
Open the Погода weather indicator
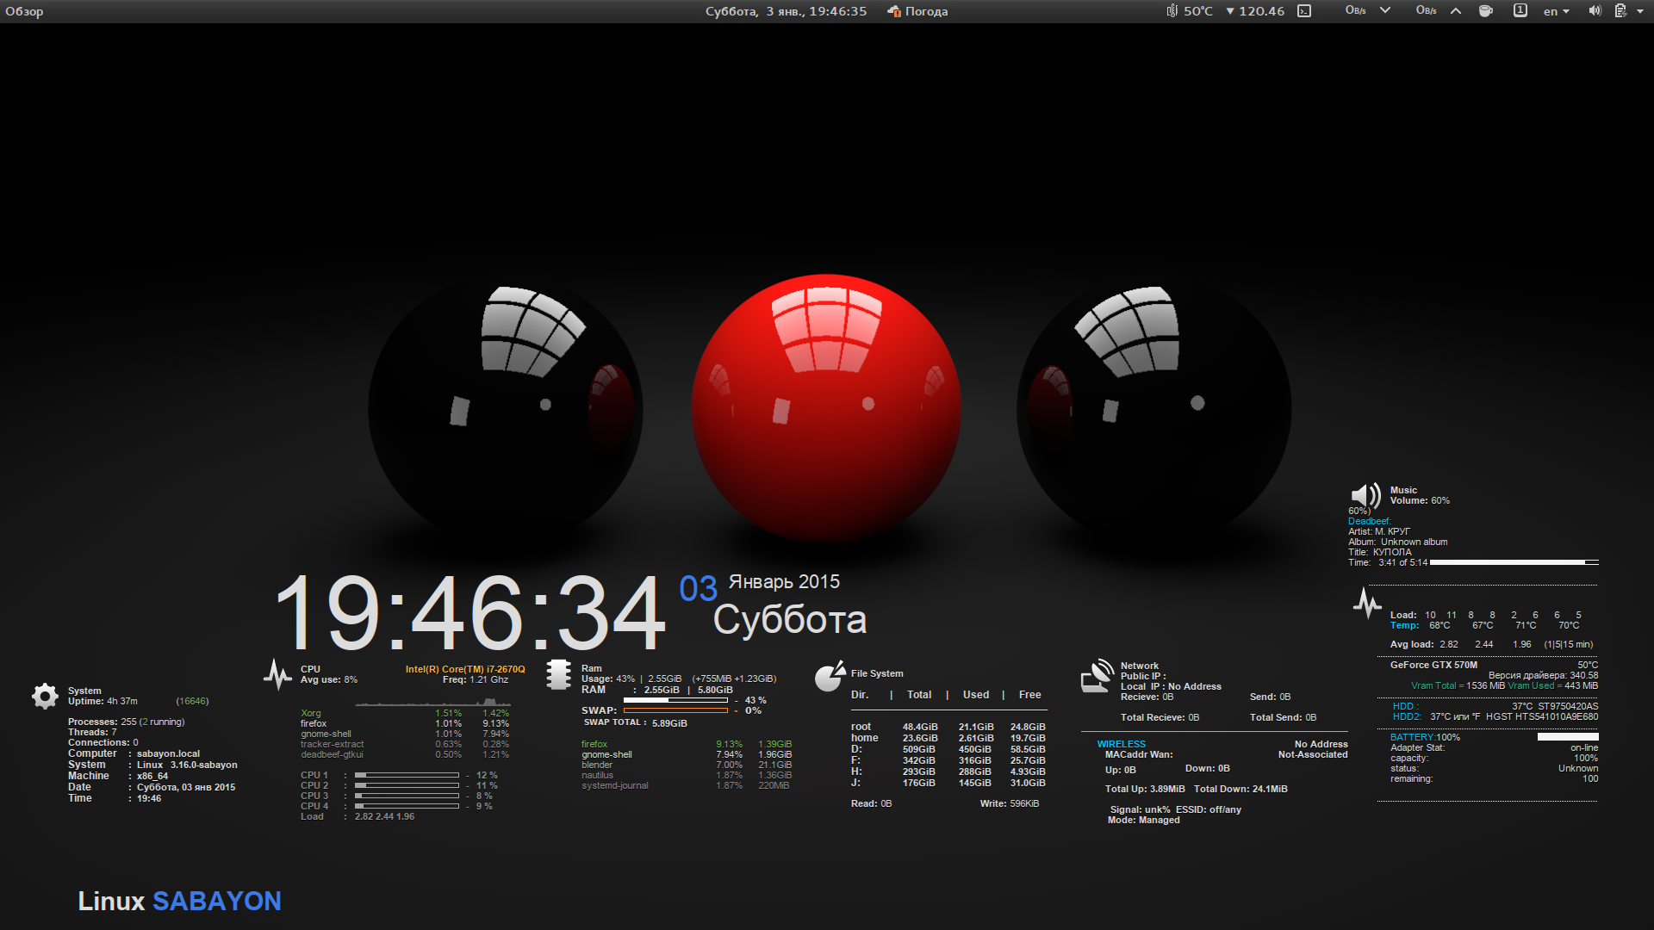[x=918, y=11]
